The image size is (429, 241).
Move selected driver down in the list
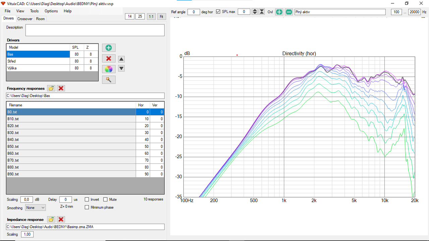pyautogui.click(x=122, y=68)
